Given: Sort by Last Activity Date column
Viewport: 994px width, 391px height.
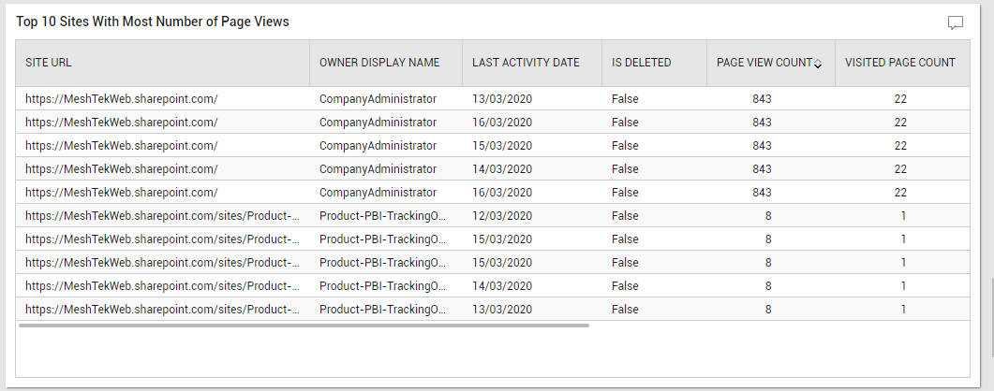Looking at the screenshot, I should tap(526, 63).
